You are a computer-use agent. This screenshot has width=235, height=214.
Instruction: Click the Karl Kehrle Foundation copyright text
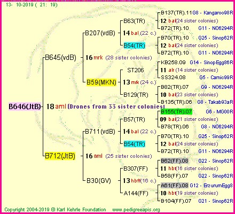coord(55,210)
